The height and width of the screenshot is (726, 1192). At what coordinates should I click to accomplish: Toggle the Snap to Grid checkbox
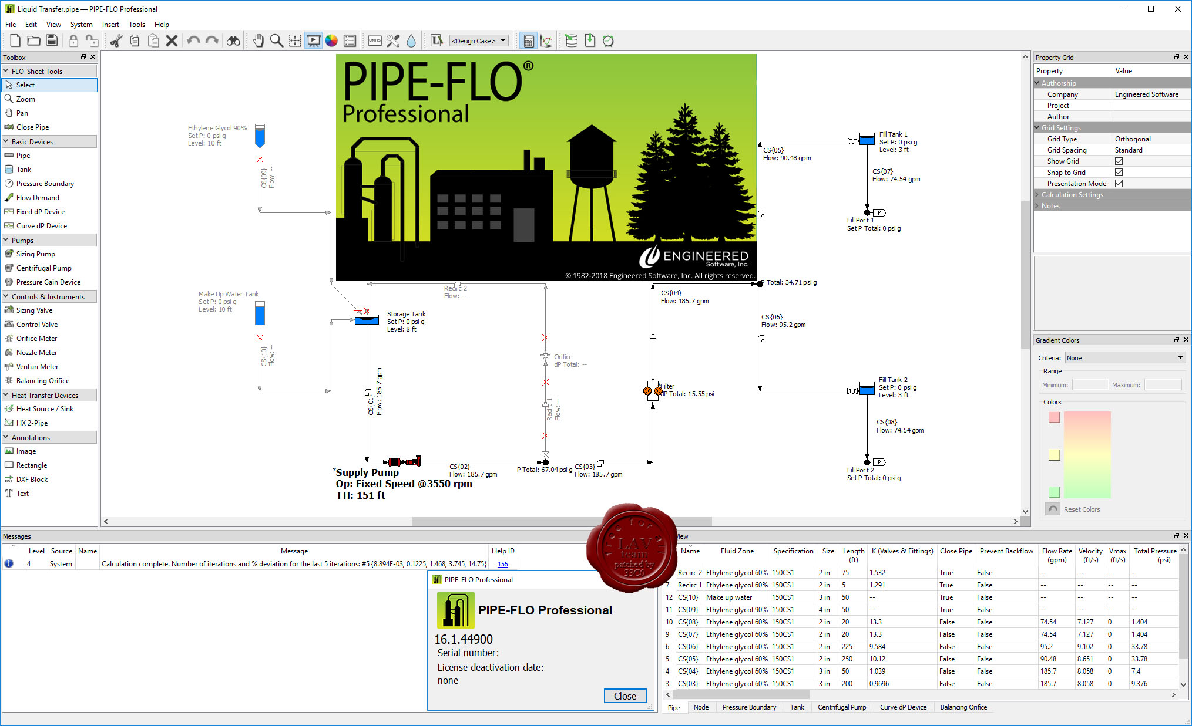pos(1119,173)
